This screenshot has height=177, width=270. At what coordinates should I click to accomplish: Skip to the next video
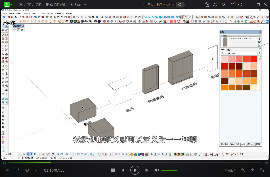147,170
